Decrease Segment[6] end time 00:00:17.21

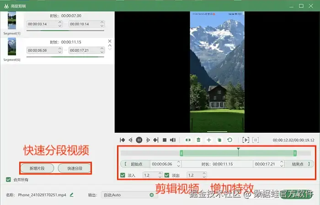click(102, 52)
